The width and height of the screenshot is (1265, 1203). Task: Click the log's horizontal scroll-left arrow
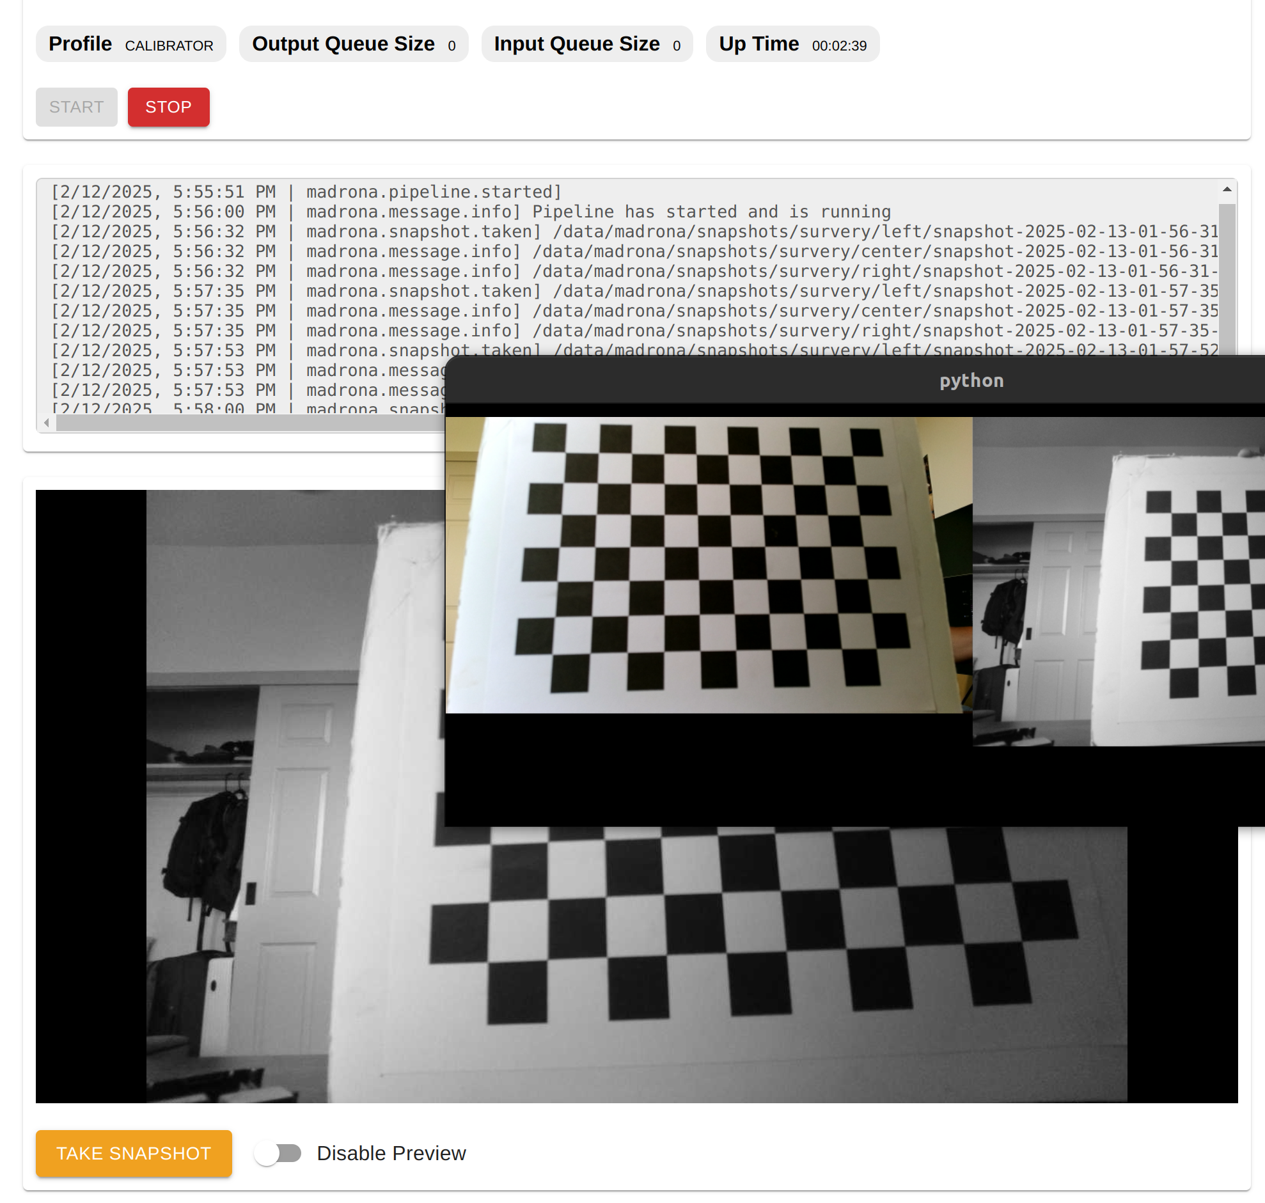pyautogui.click(x=47, y=423)
